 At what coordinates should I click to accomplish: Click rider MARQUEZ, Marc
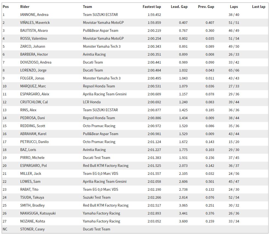(x=33, y=86)
